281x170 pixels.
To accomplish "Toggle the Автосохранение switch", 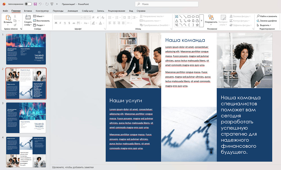I will coord(28,4).
